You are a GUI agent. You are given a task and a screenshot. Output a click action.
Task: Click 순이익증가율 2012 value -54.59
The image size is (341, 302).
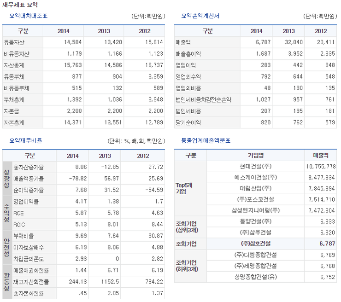154,190
